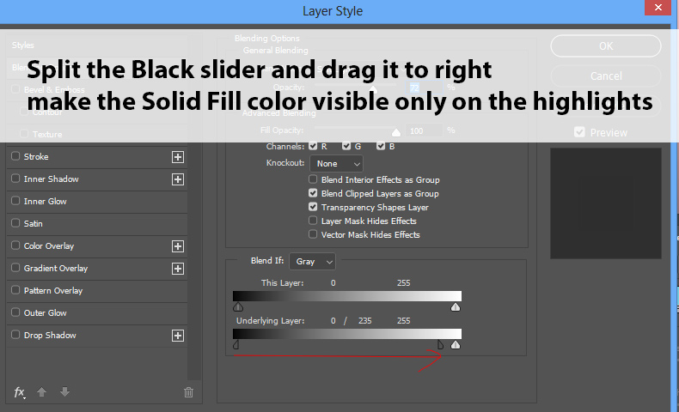679x412 pixels.
Task: Add another Gradient Overlay with plus icon
Action: (178, 269)
